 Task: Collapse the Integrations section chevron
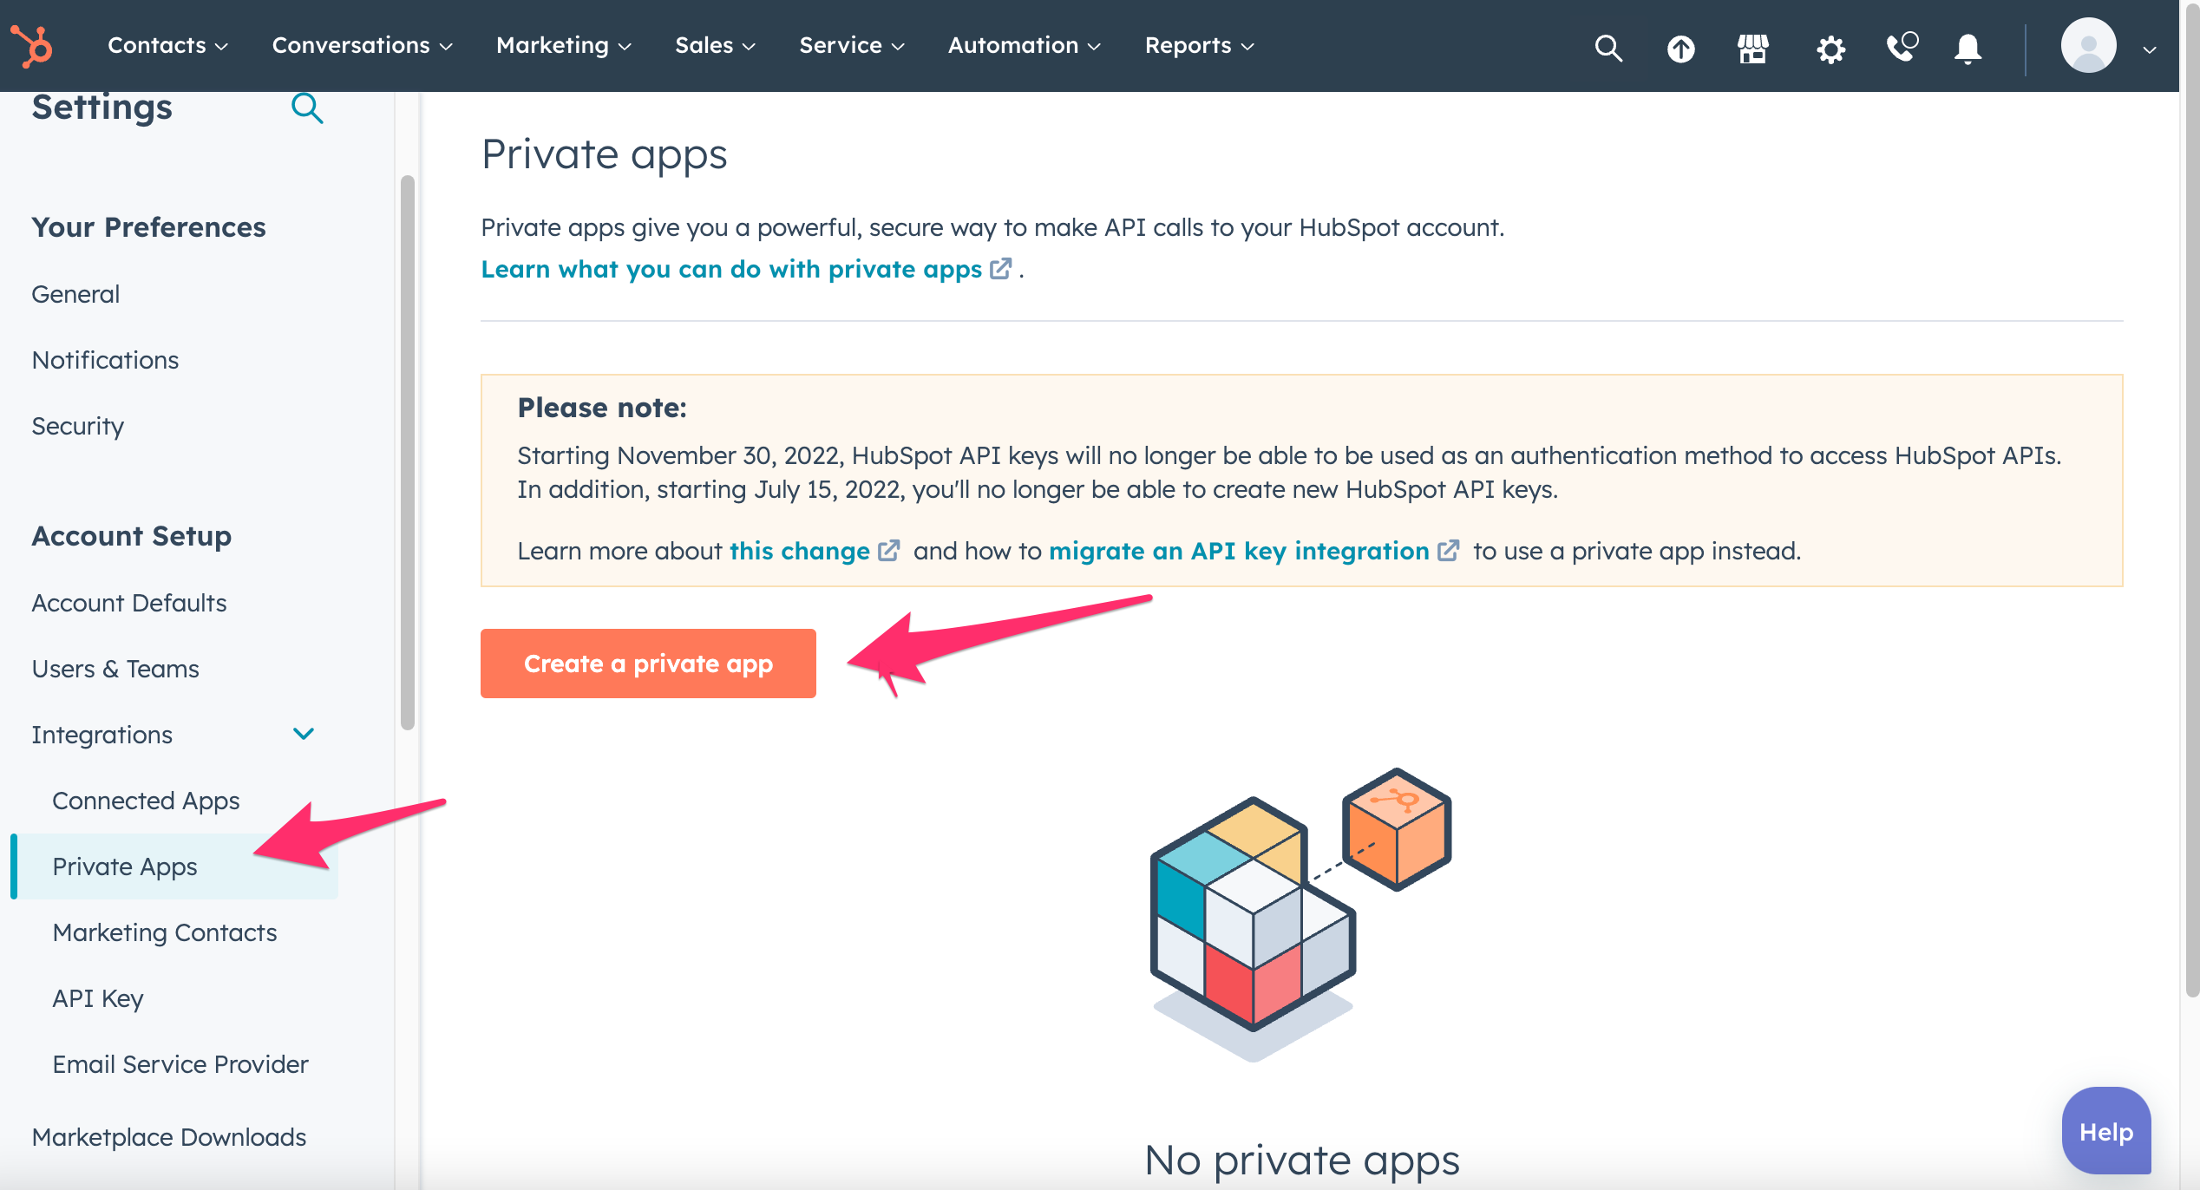point(303,734)
